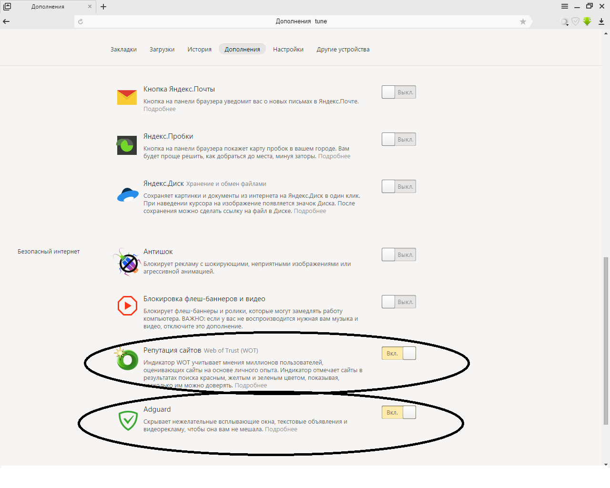Image resolution: width=610 pixels, height=488 pixels.
Task: Click the WOT reputation toolbar icon
Action: pyautogui.click(x=565, y=21)
